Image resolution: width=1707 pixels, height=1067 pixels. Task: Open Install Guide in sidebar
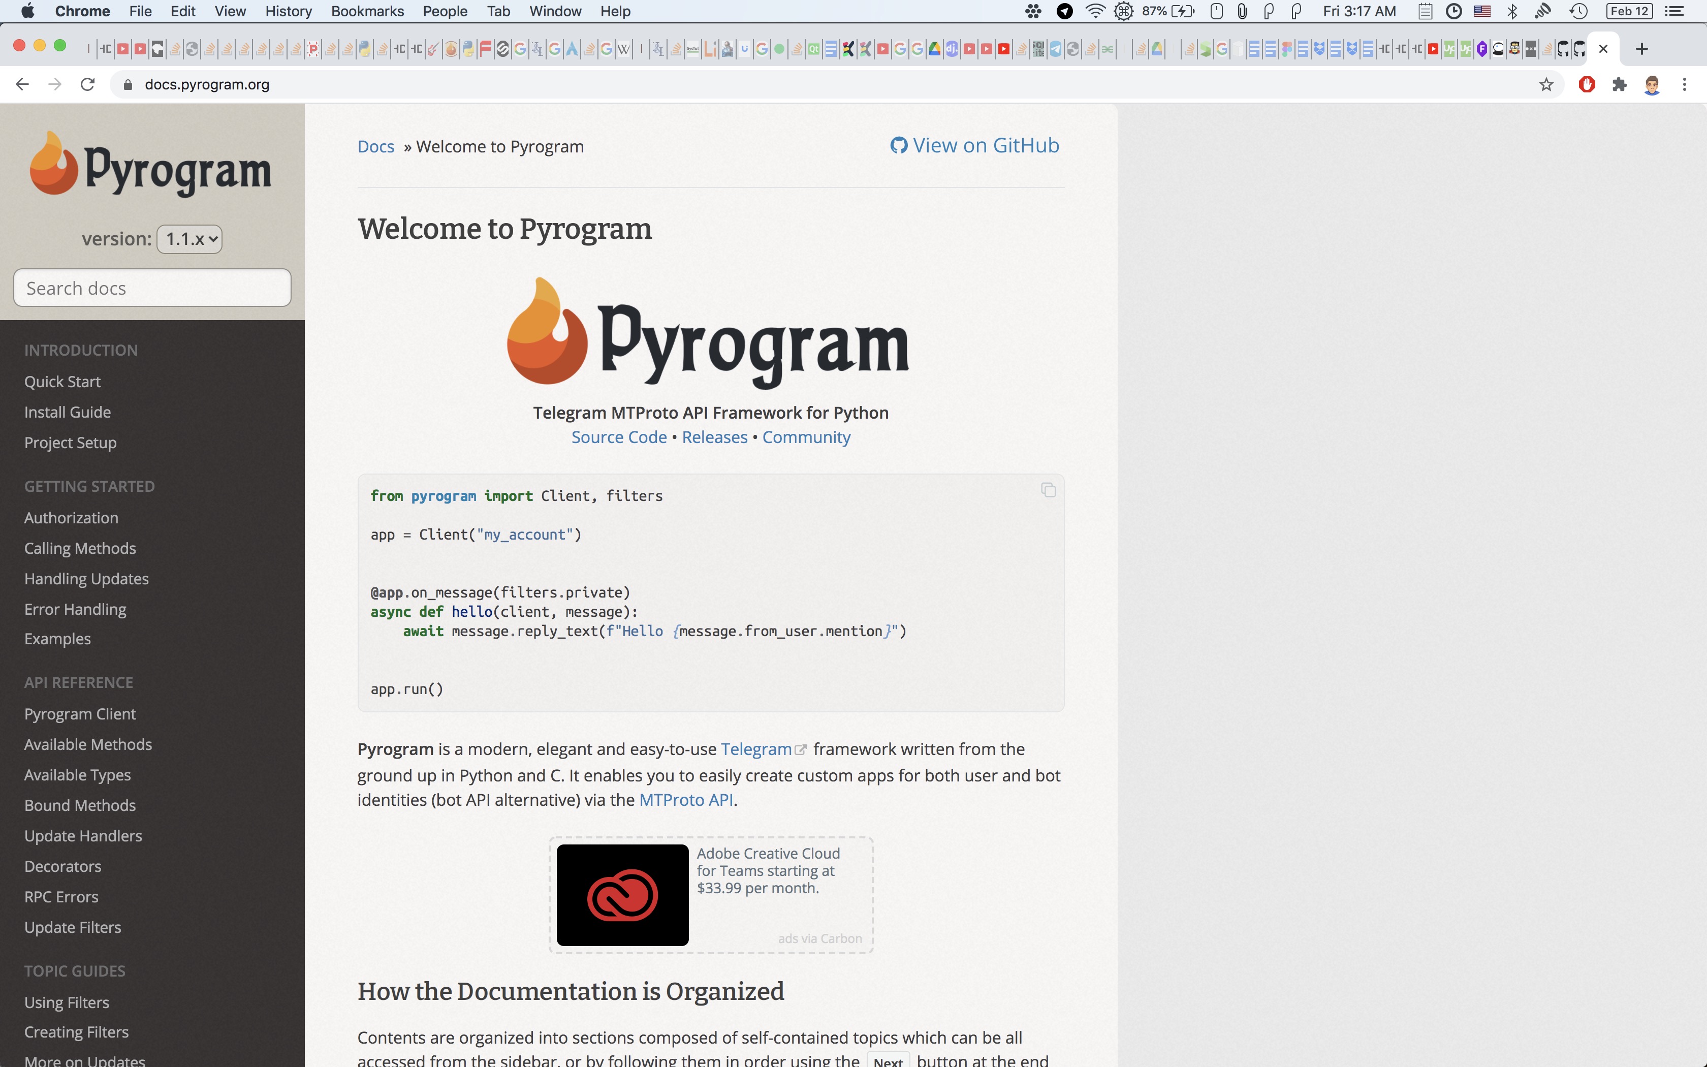(67, 412)
